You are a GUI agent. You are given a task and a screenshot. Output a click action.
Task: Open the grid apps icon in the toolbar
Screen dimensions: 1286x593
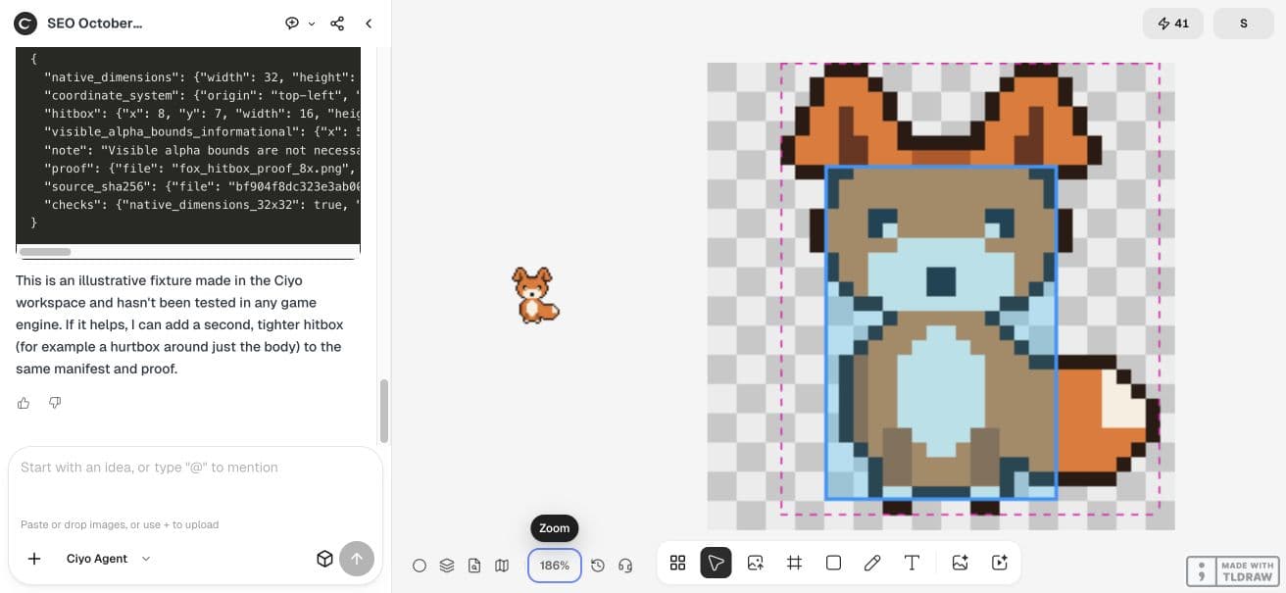(x=677, y=563)
